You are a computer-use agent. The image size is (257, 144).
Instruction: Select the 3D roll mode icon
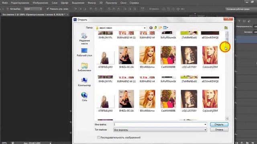(x=169, y=9)
